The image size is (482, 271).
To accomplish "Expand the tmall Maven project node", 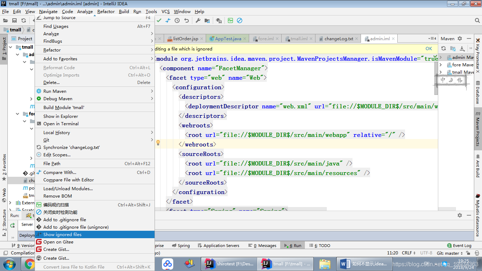I will click(x=441, y=72).
